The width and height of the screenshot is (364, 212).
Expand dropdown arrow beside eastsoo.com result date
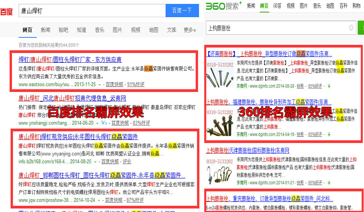(x=99, y=85)
